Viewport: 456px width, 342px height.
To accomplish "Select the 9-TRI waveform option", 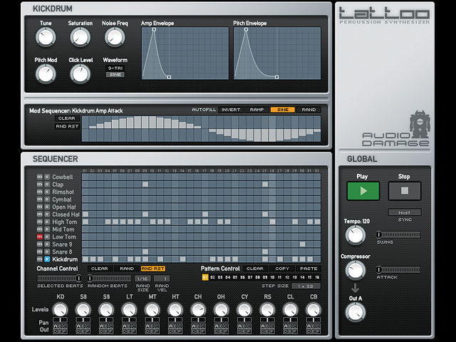I will click(x=115, y=68).
